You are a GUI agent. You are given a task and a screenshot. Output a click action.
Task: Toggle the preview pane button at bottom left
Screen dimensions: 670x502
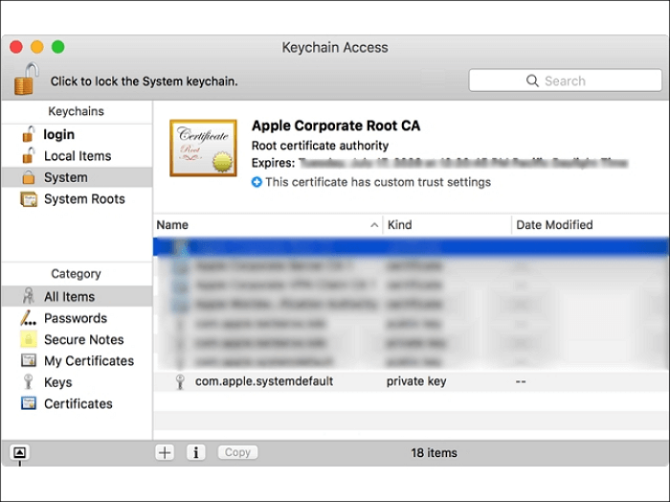(x=20, y=452)
